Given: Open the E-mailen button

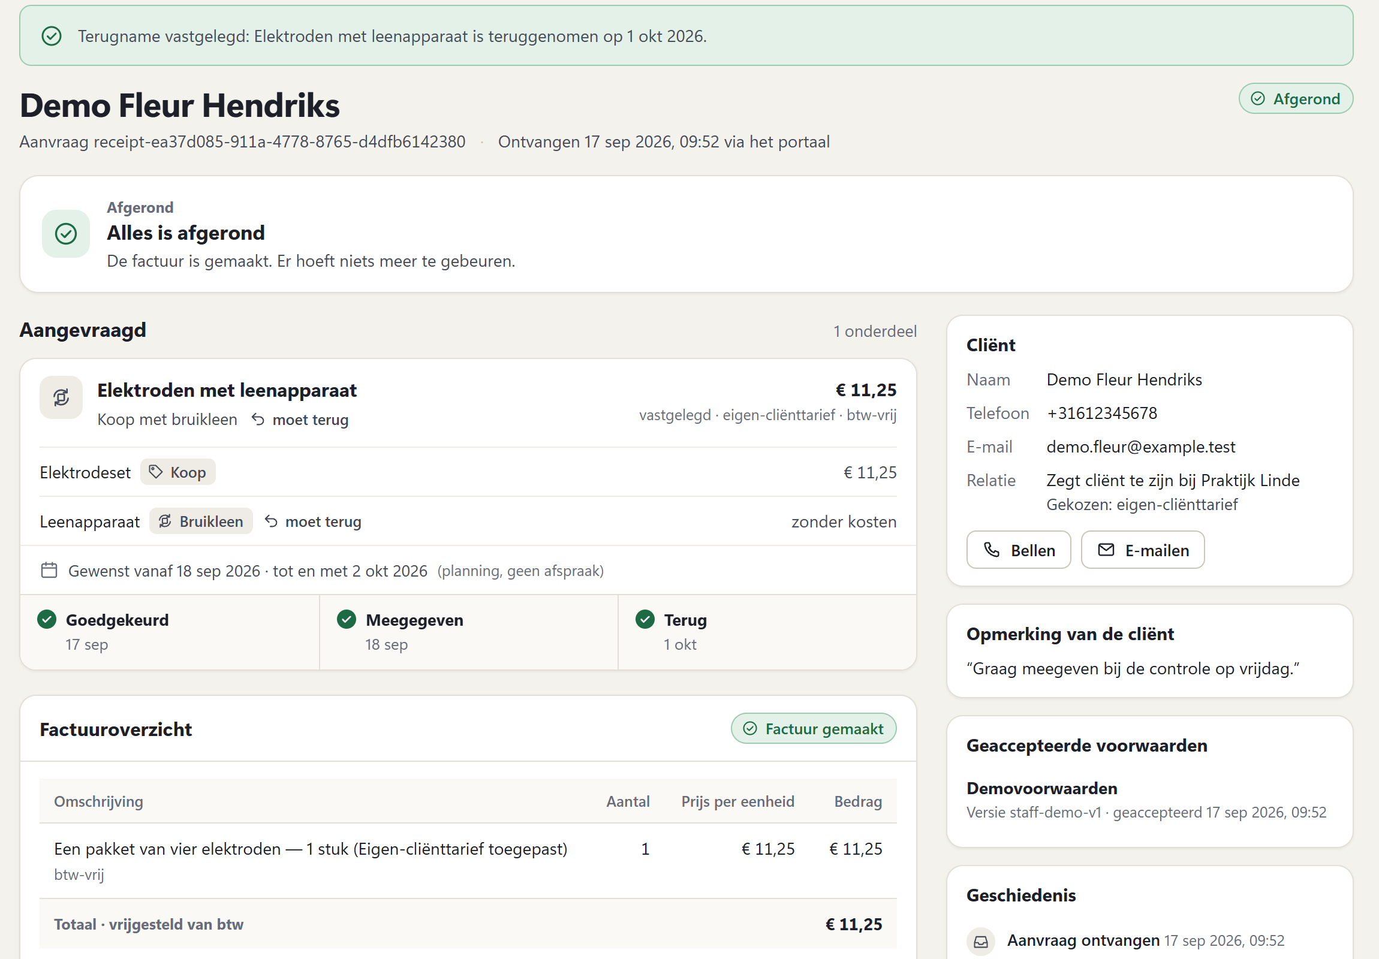Looking at the screenshot, I should click(1143, 550).
